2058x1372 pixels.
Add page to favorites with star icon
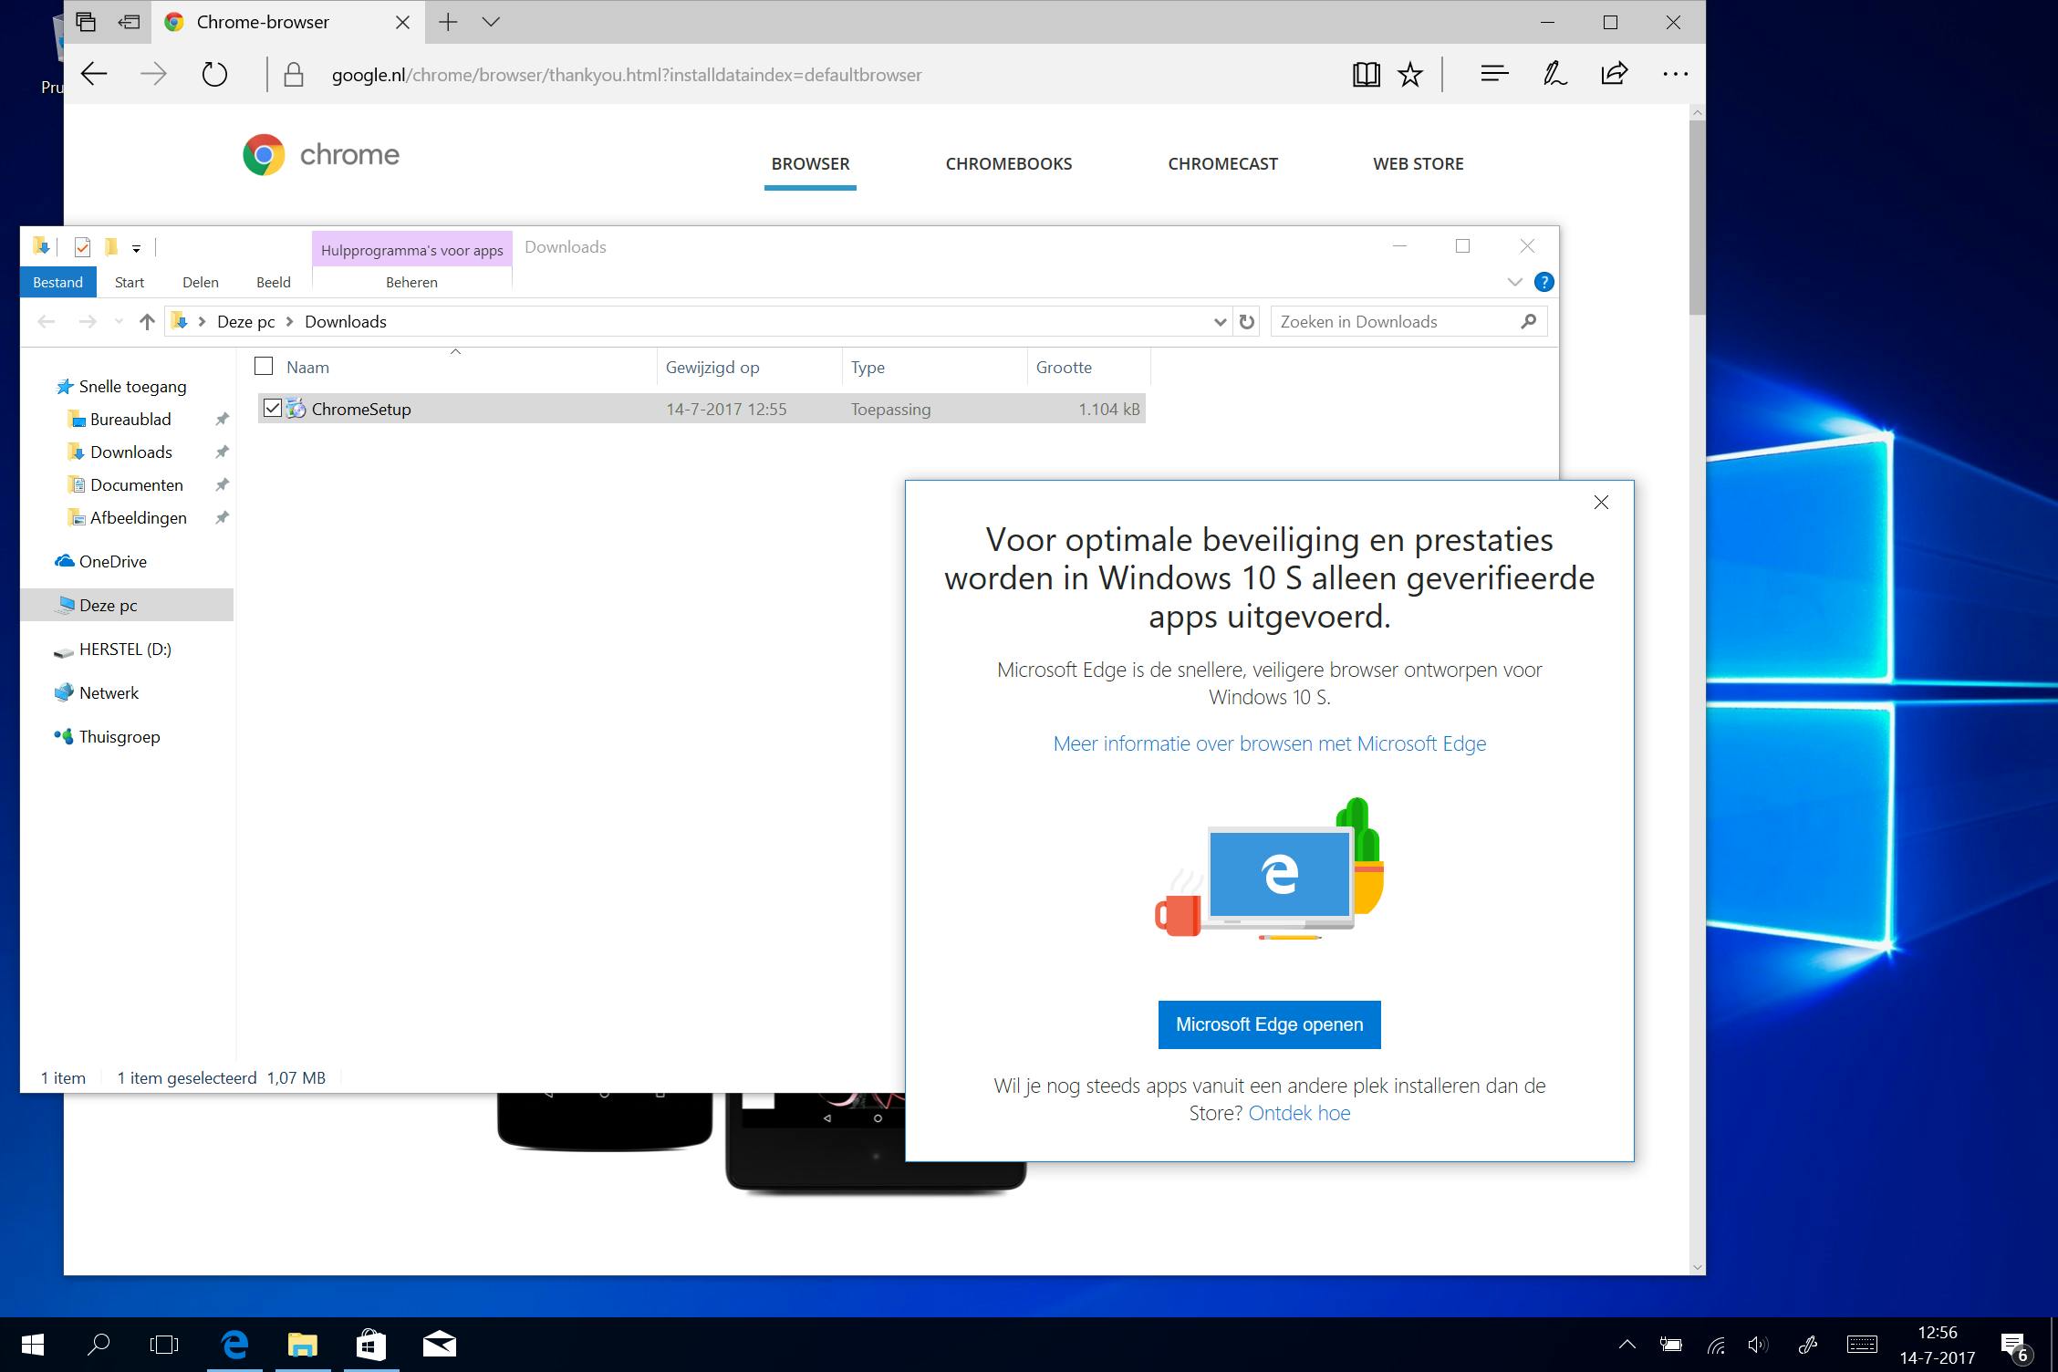[x=1410, y=75]
